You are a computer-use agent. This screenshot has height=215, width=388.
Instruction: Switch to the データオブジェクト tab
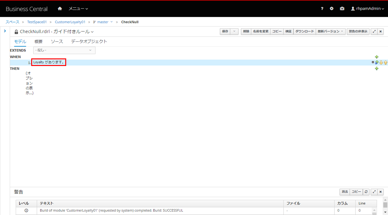(89, 41)
